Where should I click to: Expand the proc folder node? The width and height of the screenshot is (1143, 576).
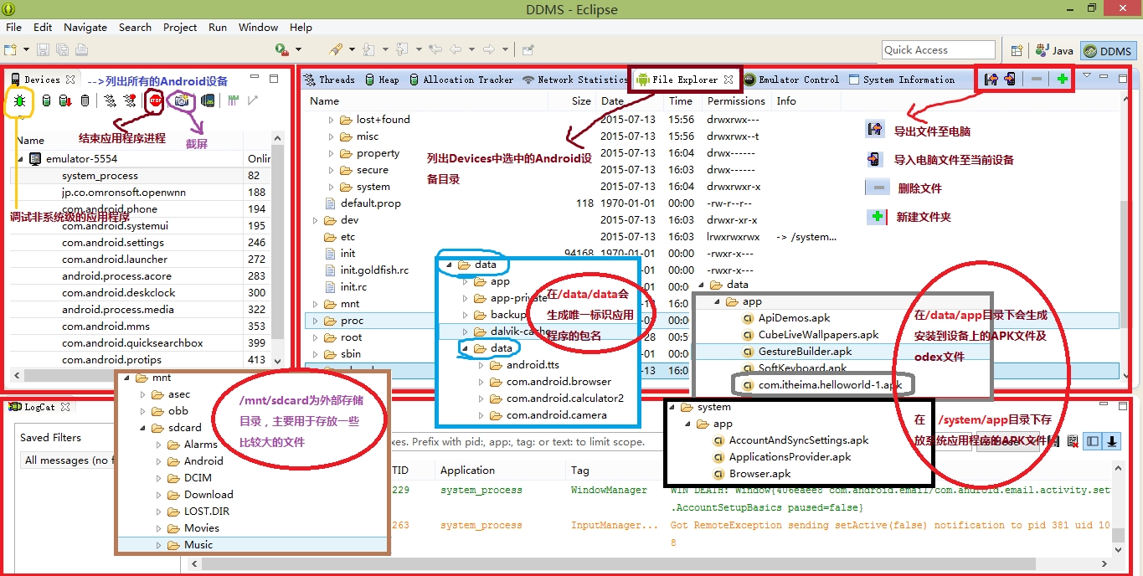[x=315, y=321]
